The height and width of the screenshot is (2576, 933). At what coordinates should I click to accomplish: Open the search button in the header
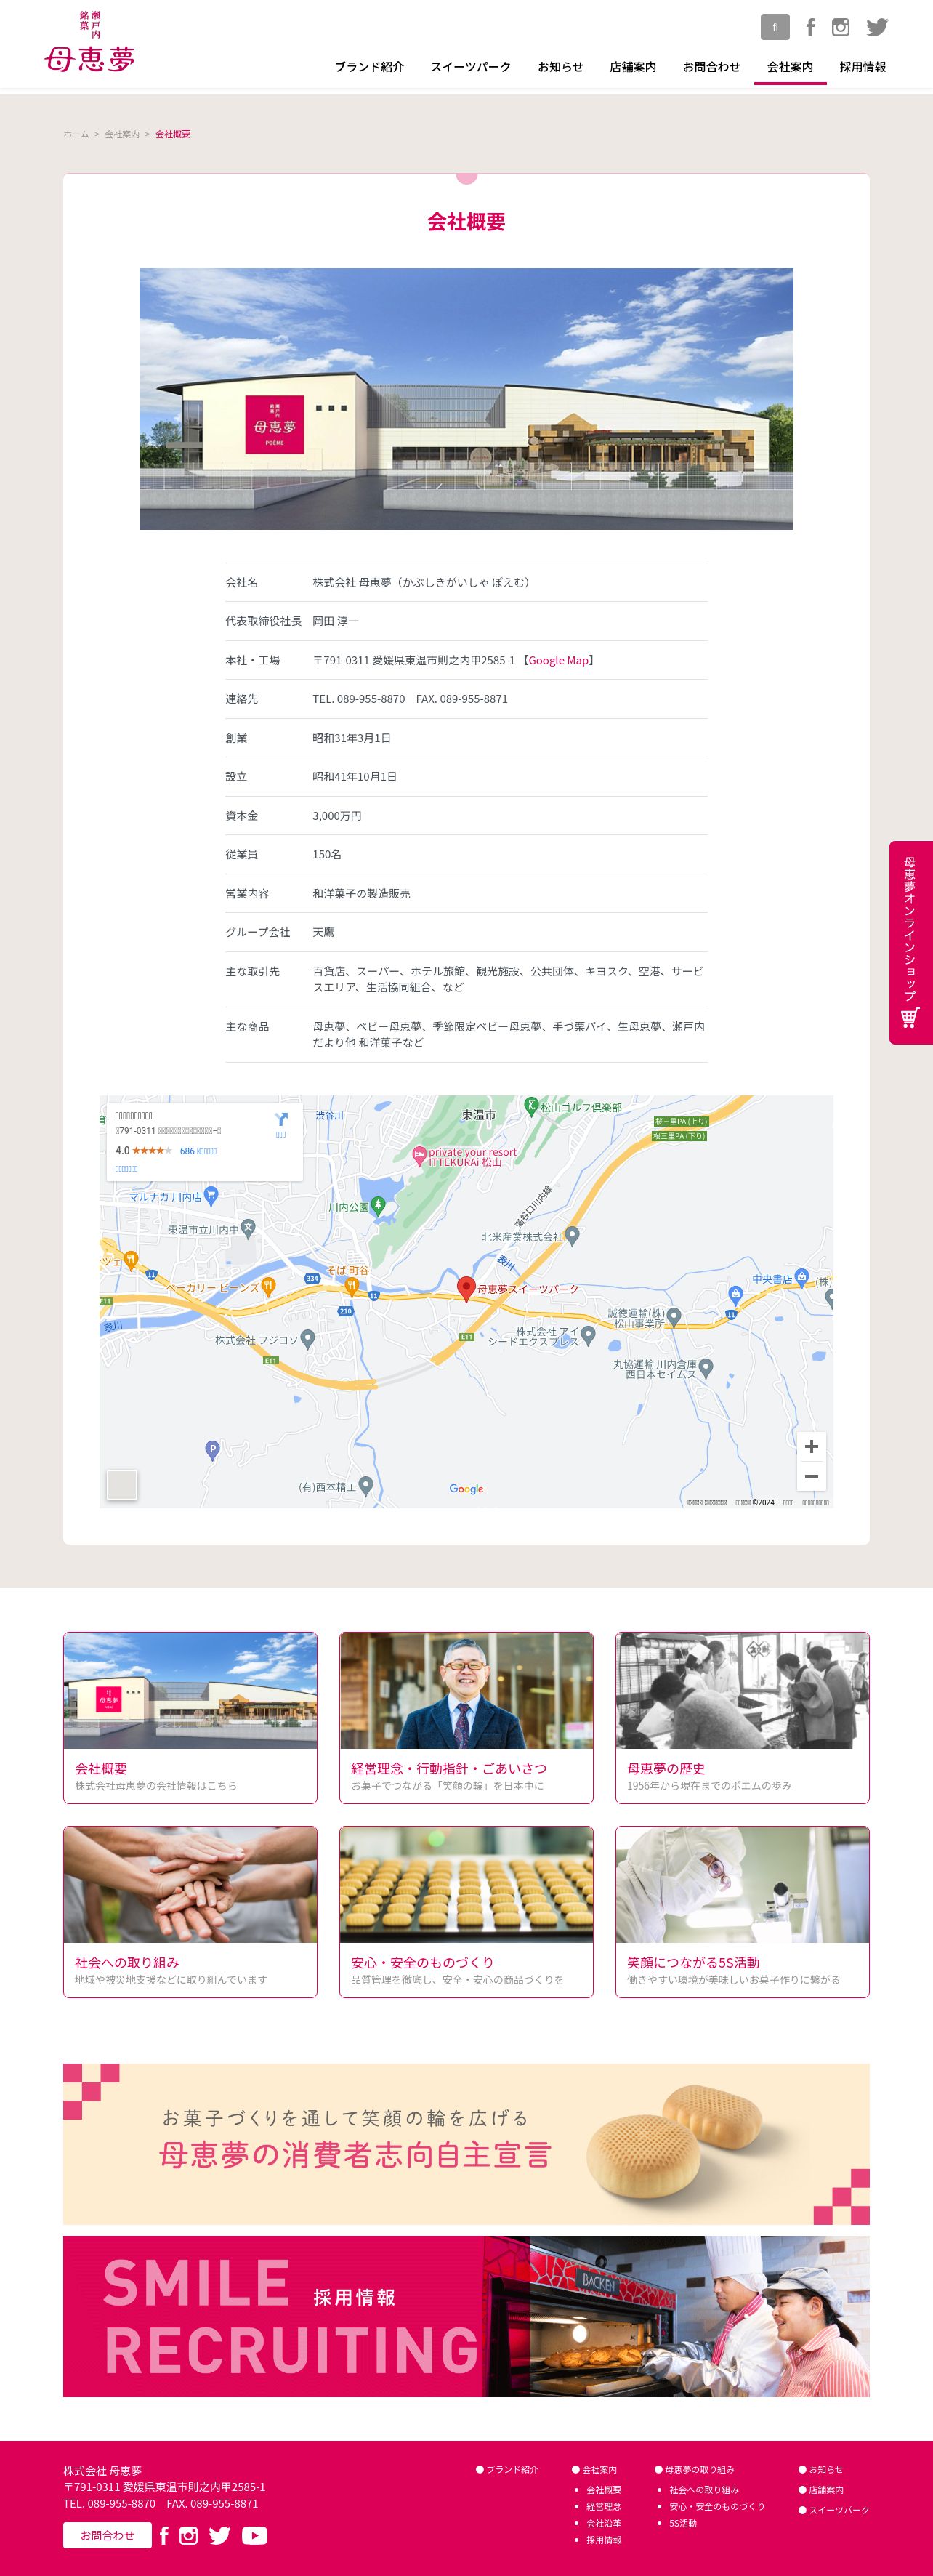point(774,27)
